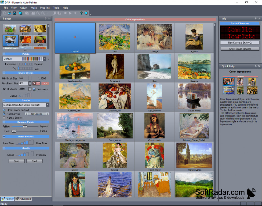
Task: Open help via question mark icon
Action: [x=81, y=13]
